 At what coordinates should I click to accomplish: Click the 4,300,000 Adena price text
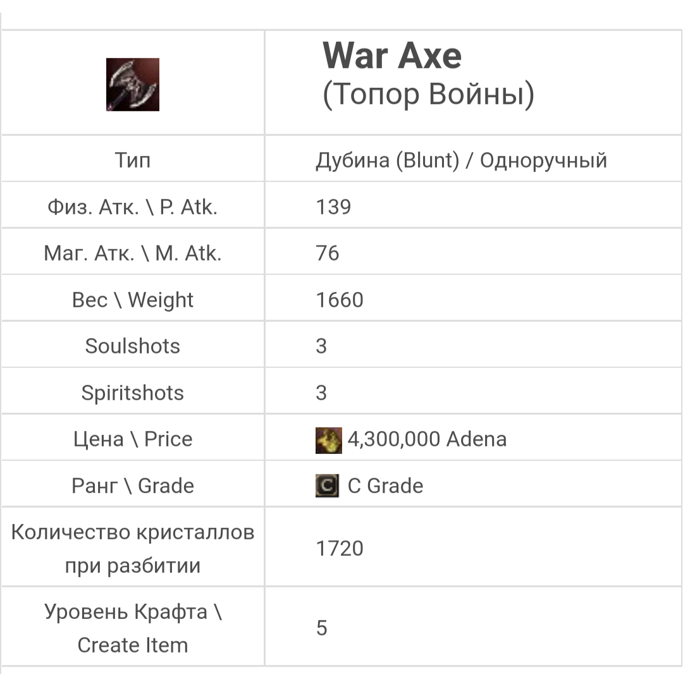coord(427,439)
